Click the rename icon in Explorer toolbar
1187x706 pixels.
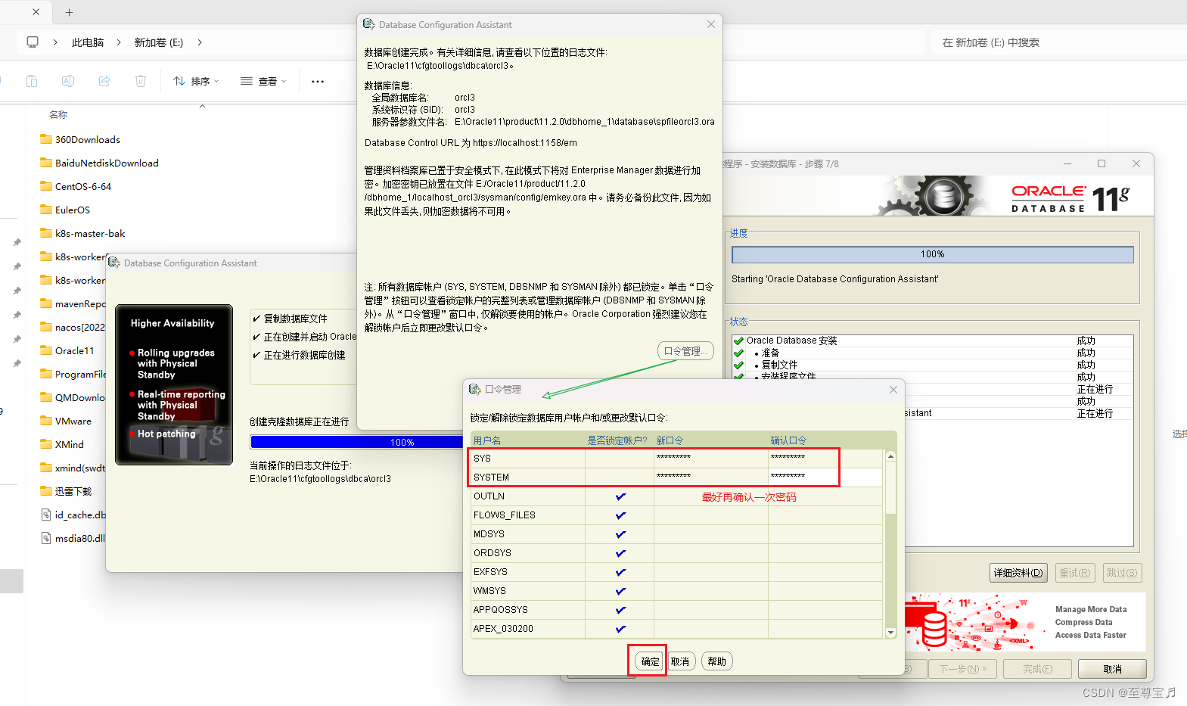pyautogui.click(x=68, y=81)
